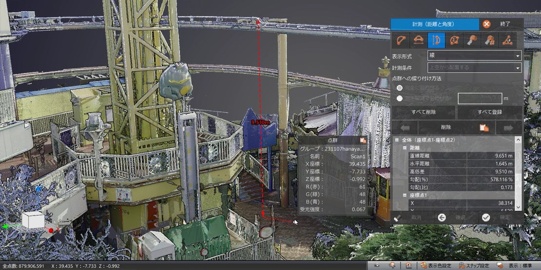Click the 水平距離 value 1.645 m
Screen dimensions: 541x270
503,163
